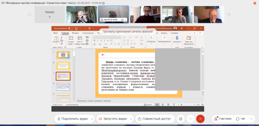Open the Вставка ribbon tab

(x=75, y=33)
